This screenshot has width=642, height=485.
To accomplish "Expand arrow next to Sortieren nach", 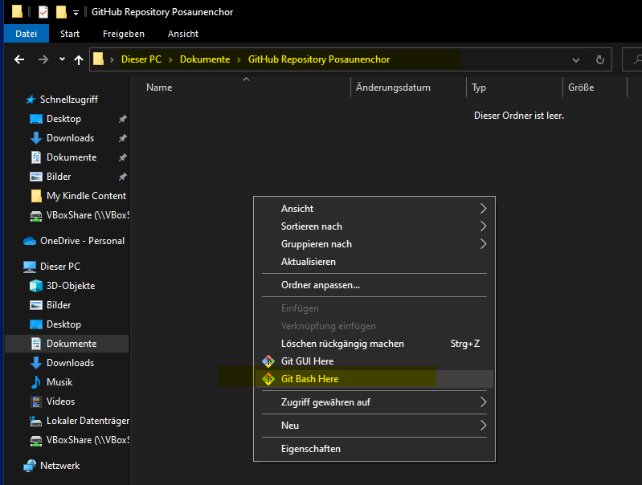I will click(483, 226).
